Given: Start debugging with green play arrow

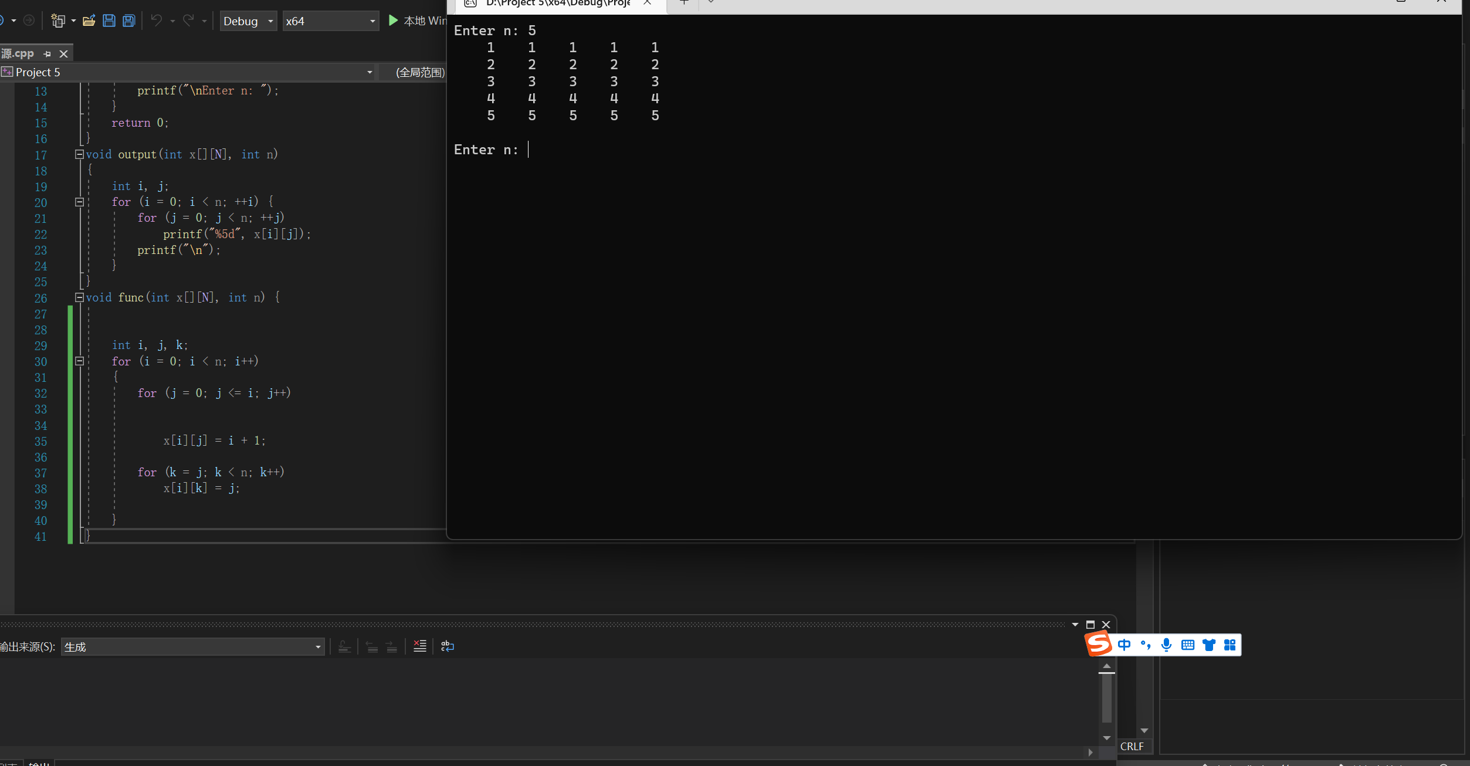Looking at the screenshot, I should 393,21.
